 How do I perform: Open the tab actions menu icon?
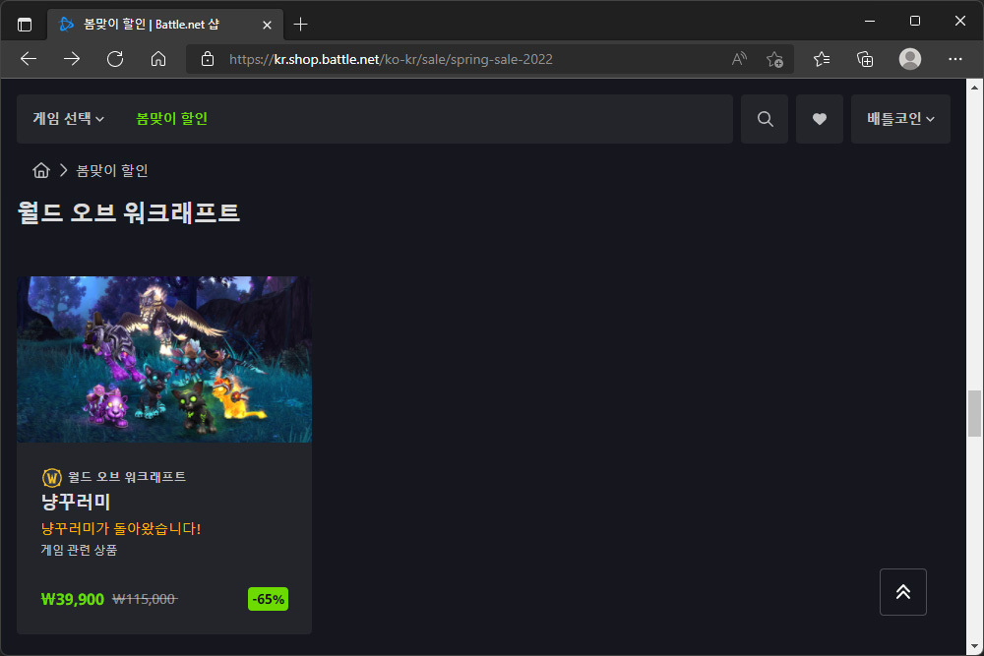tap(25, 25)
